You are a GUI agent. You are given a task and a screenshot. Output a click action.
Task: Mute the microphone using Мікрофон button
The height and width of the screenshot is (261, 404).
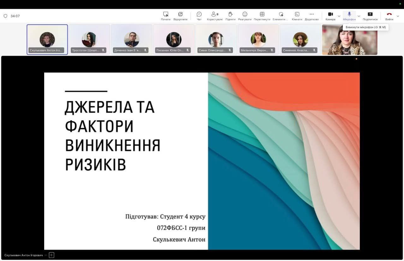(x=349, y=15)
